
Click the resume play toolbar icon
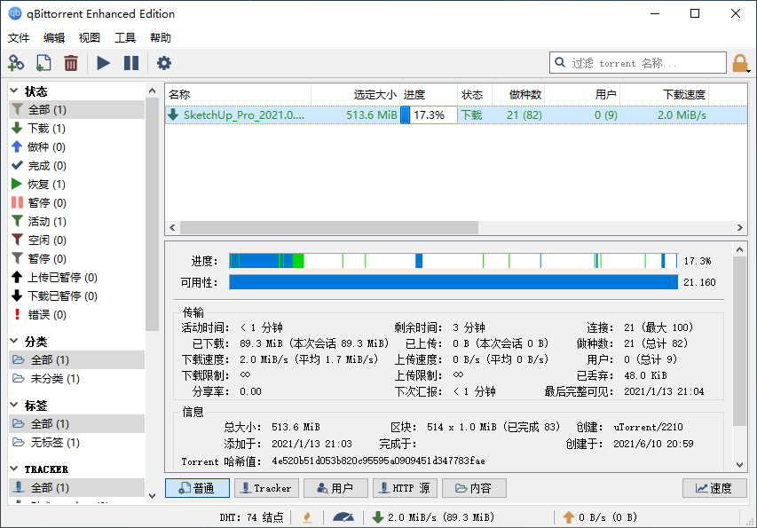(x=103, y=63)
